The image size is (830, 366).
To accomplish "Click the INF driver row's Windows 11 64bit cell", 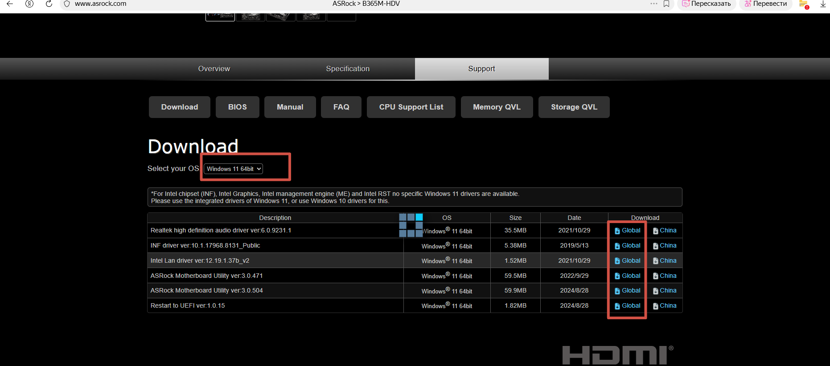I will coord(447,245).
